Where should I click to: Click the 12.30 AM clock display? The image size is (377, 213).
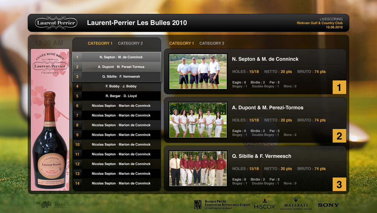(x=49, y=43)
